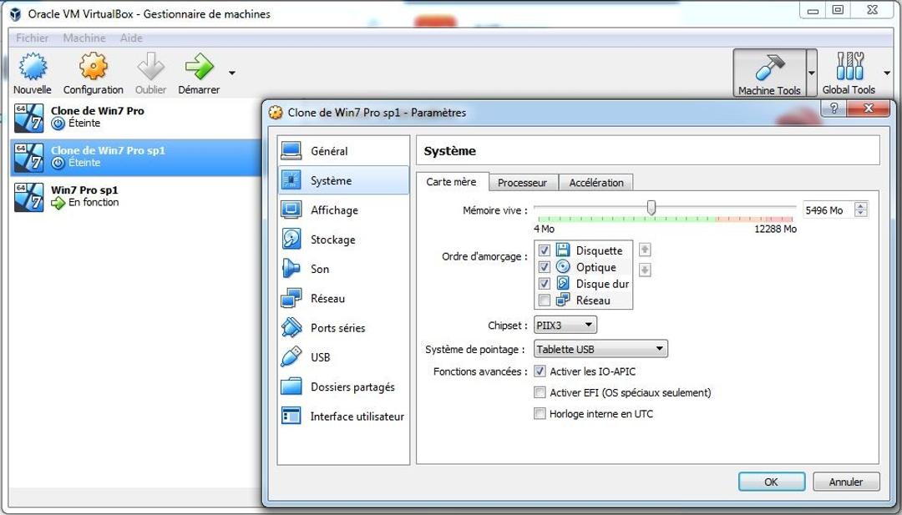This screenshot has height=515, width=902.
Task: Check Activer EFI (OS spéciaux seulement)
Action: tap(540, 392)
